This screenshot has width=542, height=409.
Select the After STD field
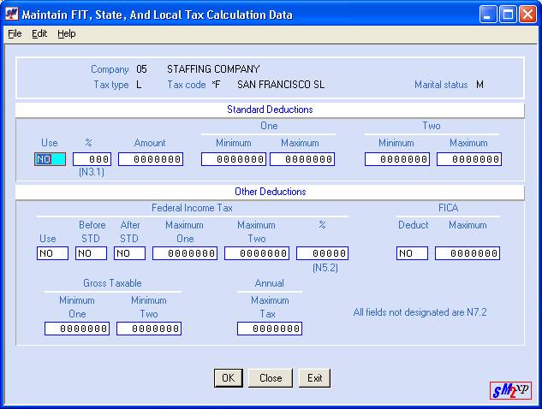click(129, 253)
